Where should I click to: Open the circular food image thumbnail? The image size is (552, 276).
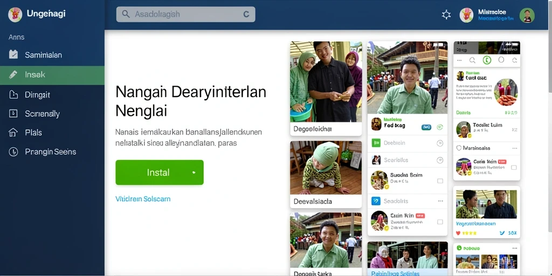[506, 92]
